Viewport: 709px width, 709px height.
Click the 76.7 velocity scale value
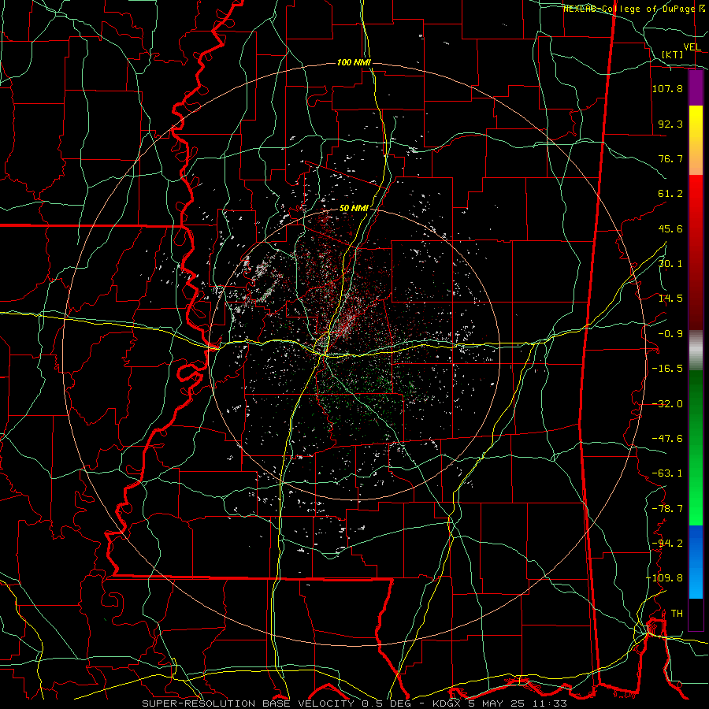(x=670, y=158)
